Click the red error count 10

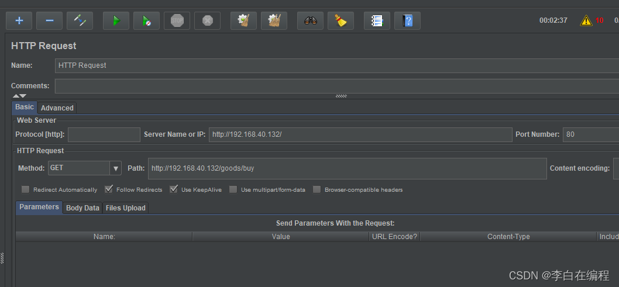tap(599, 20)
